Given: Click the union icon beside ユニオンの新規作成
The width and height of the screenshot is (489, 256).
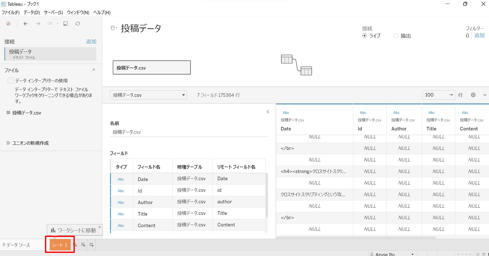Looking at the screenshot, I should (8, 143).
